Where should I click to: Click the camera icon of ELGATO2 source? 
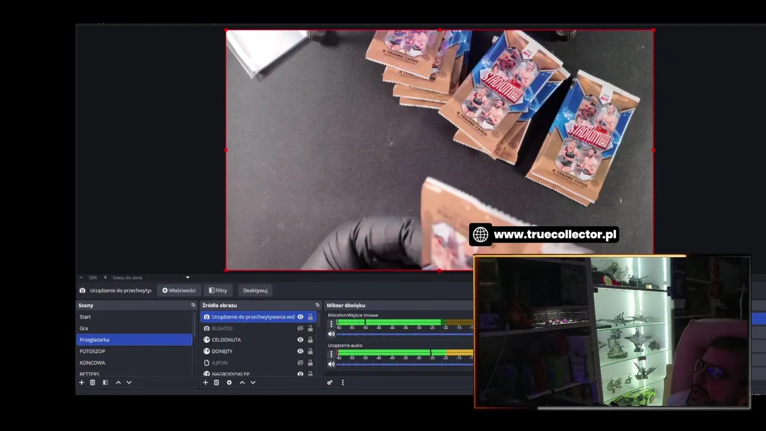206,328
